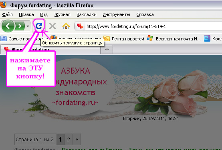Open the back/forward history dropdown arrow
Screen dimensions: 222x150
coord(28,26)
